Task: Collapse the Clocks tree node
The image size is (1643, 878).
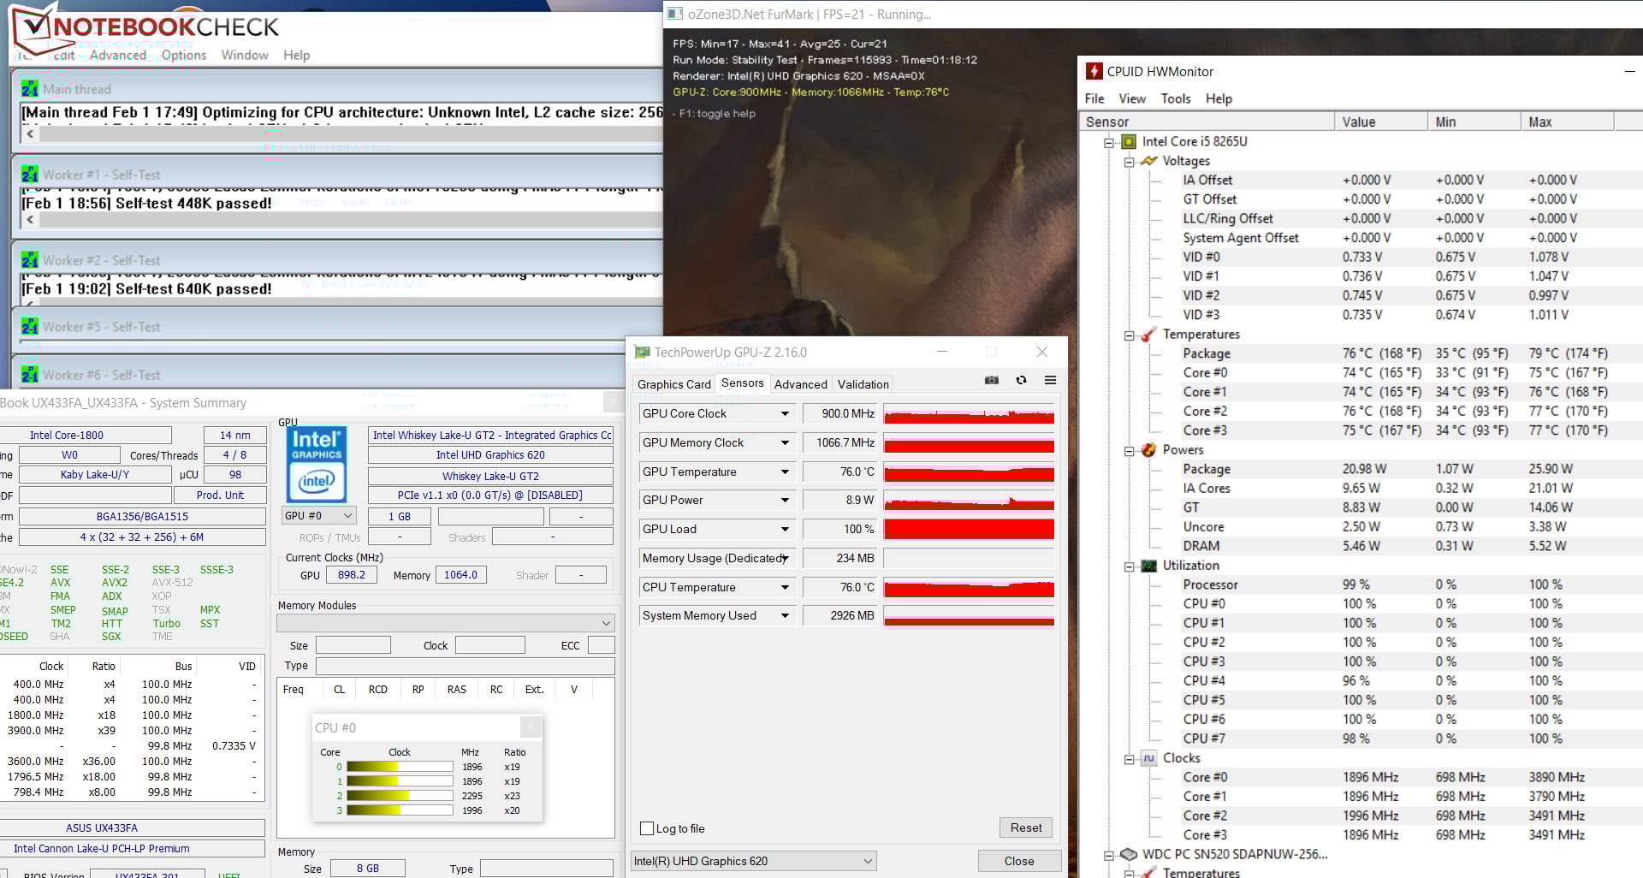Action: point(1129,759)
